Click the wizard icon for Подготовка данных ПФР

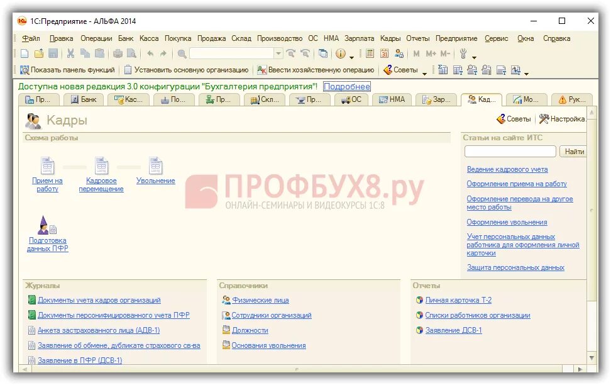(47, 225)
